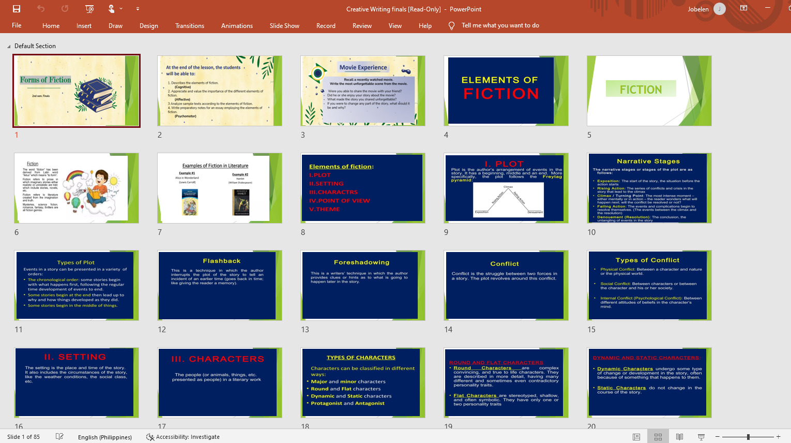Open the Ribbon Display Options icon

743,8
